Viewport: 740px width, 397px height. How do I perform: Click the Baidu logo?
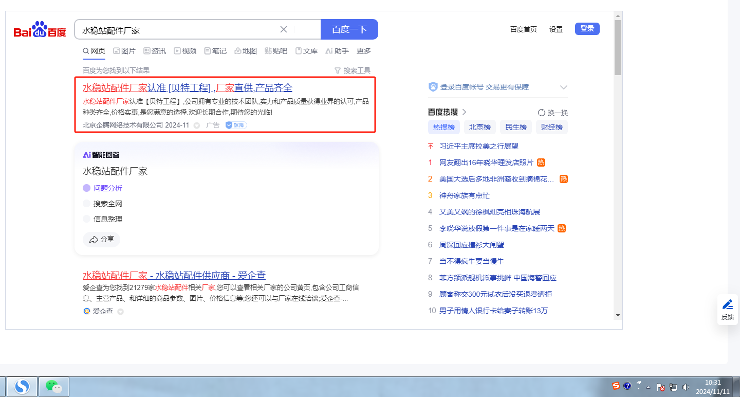click(x=40, y=30)
